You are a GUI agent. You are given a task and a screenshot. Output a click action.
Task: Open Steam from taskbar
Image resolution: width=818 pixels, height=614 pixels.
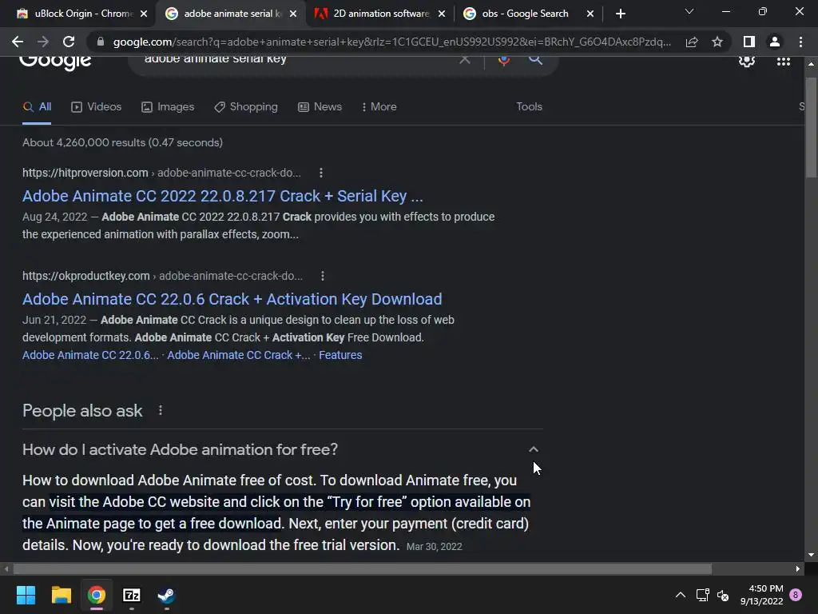tap(166, 595)
